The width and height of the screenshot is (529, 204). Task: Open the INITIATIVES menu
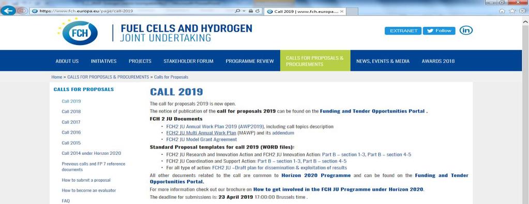tap(103, 61)
